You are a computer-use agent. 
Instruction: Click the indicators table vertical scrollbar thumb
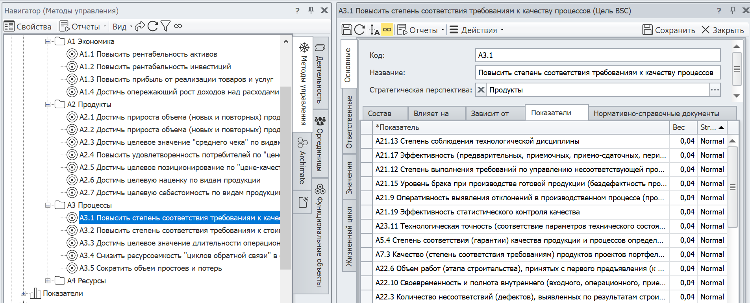[x=732, y=187]
